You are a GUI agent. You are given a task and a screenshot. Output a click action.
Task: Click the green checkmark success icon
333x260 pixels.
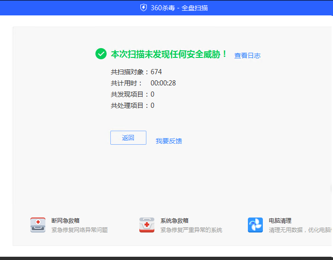pyautogui.click(x=101, y=54)
